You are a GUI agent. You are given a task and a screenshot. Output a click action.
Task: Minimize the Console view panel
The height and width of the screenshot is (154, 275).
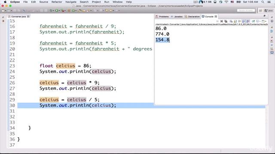click(x=265, y=16)
